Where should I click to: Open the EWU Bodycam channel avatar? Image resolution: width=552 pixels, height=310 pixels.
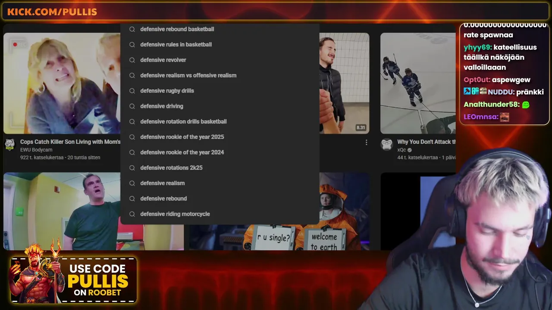[x=9, y=144]
